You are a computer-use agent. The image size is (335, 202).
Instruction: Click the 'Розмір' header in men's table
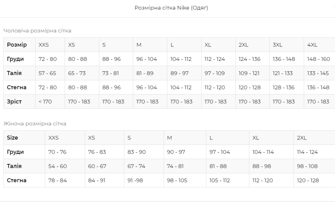click(x=17, y=45)
